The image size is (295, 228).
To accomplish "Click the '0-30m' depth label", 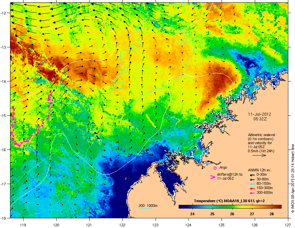I will pos(261,175).
